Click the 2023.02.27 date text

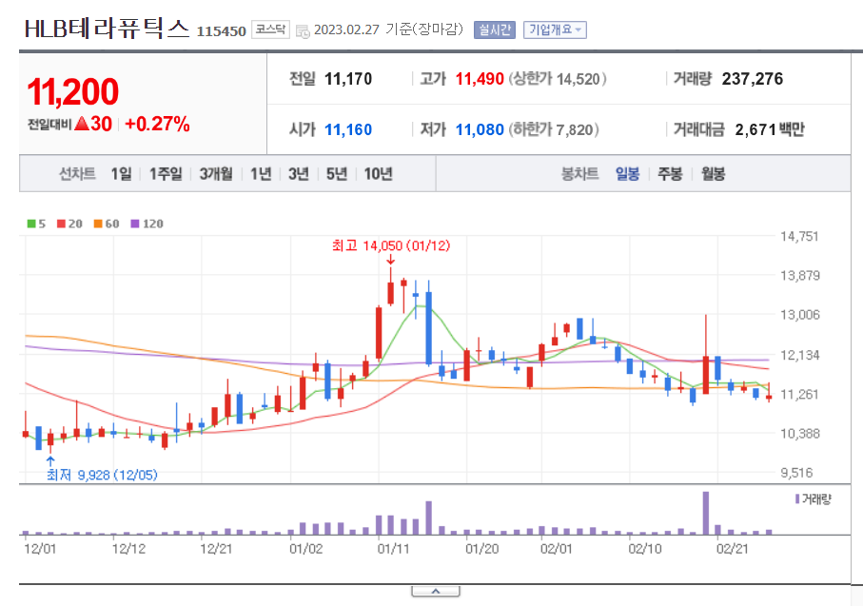pos(346,29)
